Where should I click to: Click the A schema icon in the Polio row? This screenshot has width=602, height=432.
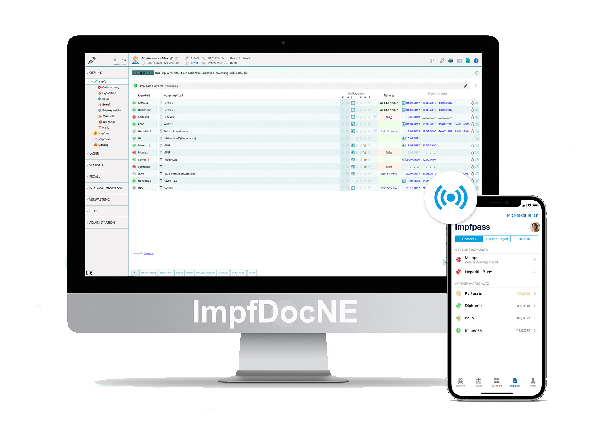click(403, 124)
